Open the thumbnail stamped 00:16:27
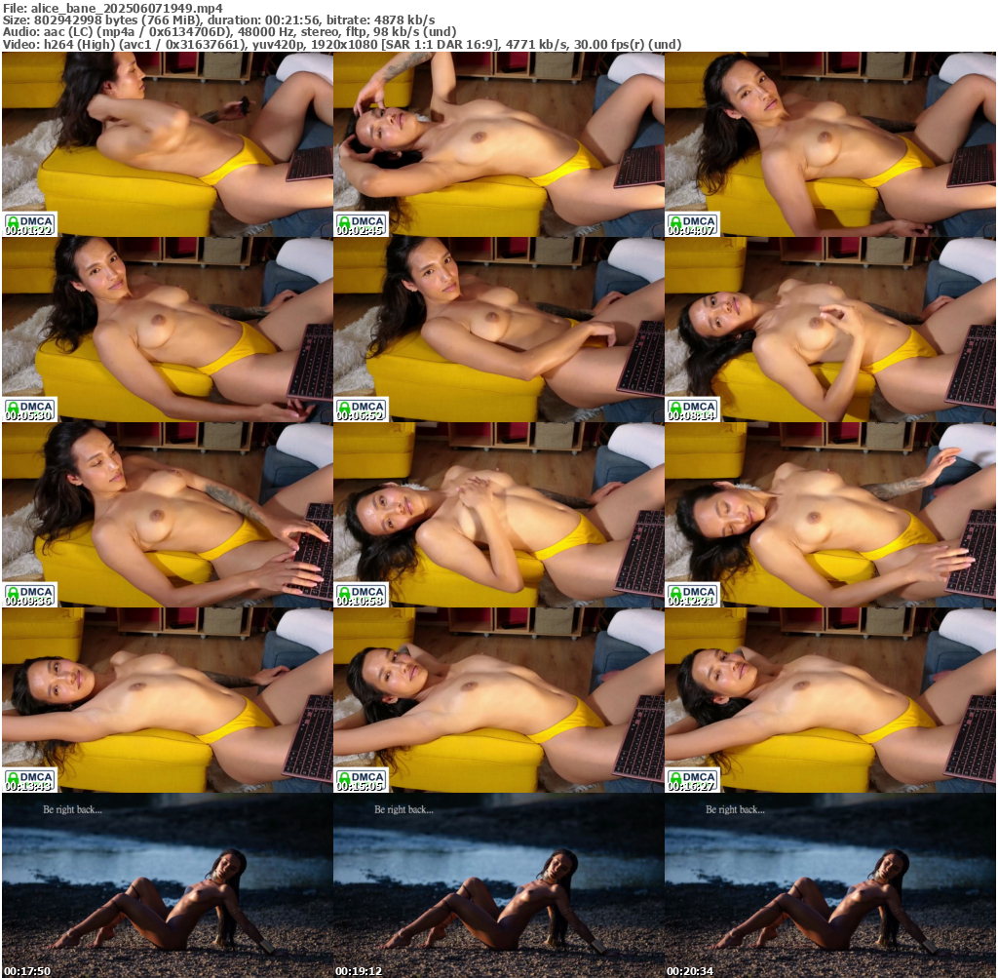 830,700
